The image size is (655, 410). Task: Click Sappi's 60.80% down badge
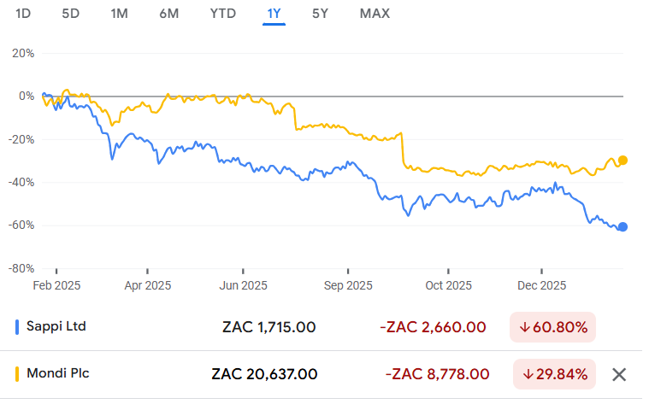[553, 327]
